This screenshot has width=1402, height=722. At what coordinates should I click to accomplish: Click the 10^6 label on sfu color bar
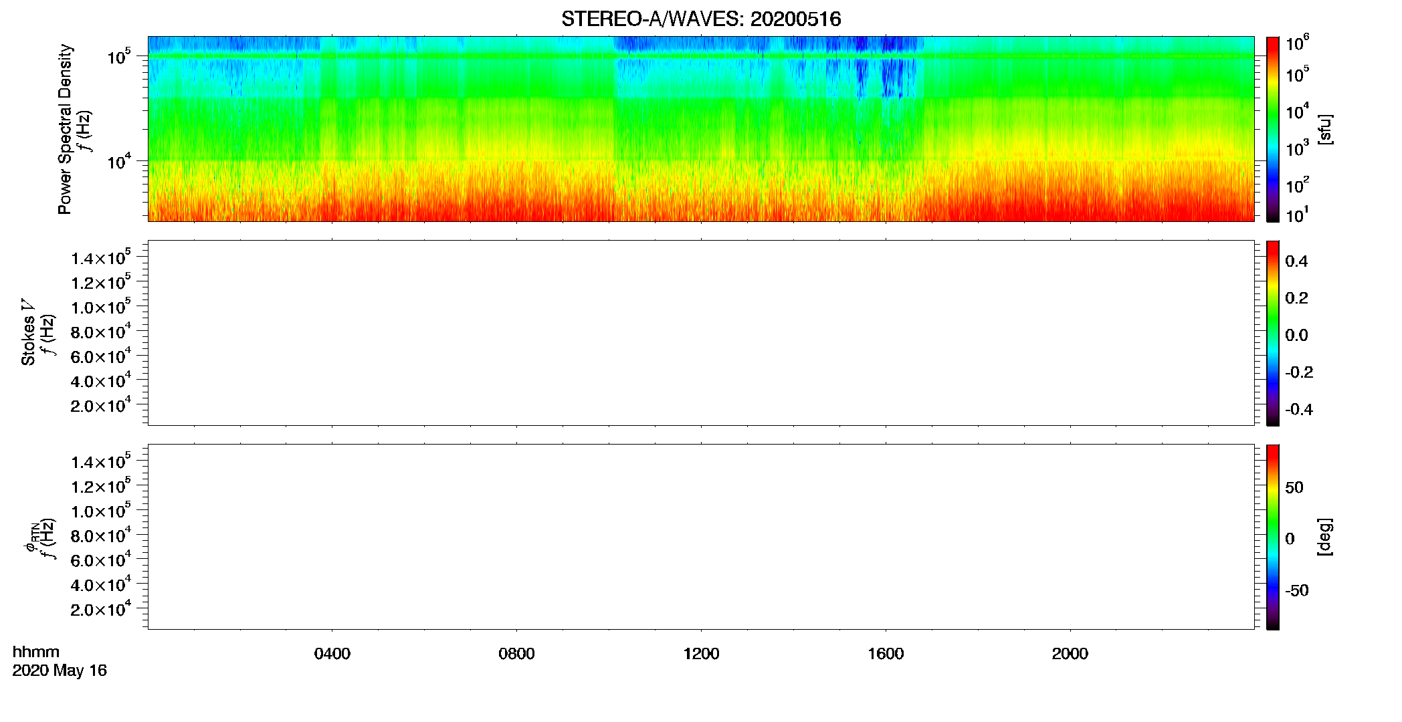point(1298,43)
